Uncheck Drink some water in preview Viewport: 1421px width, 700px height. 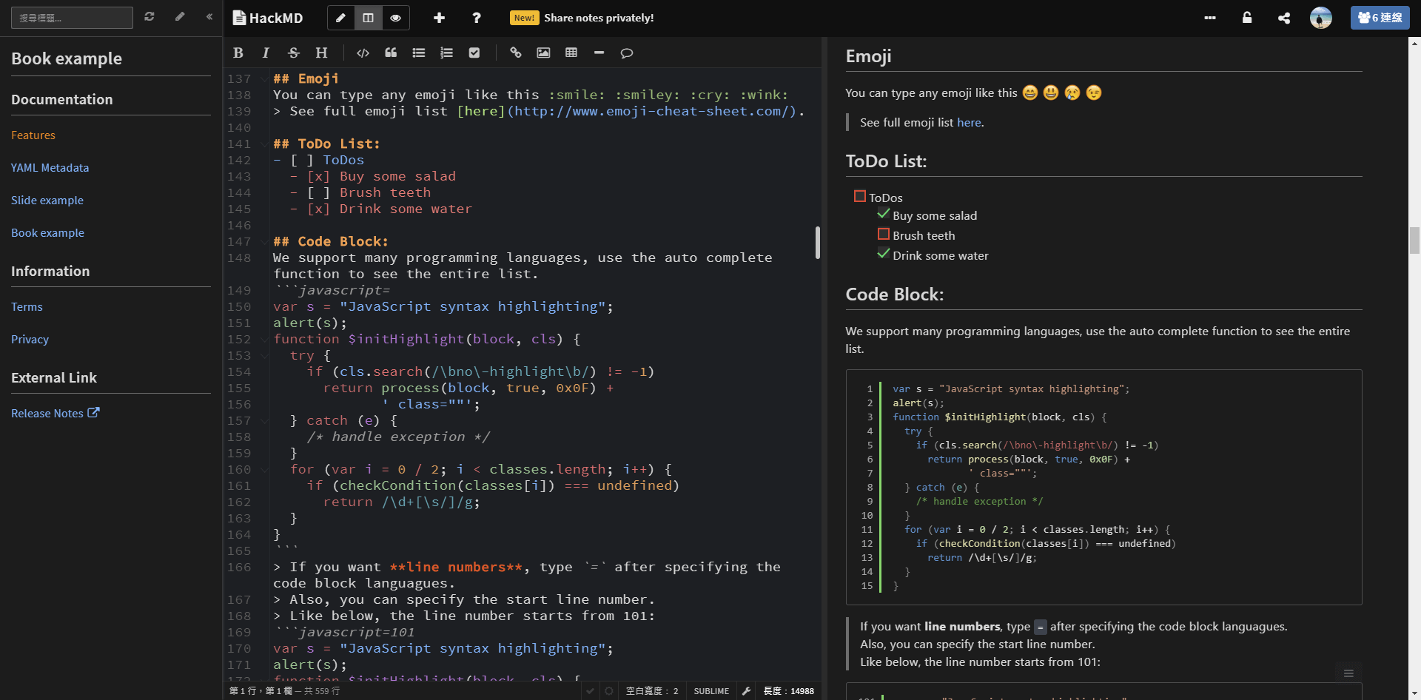883,254
